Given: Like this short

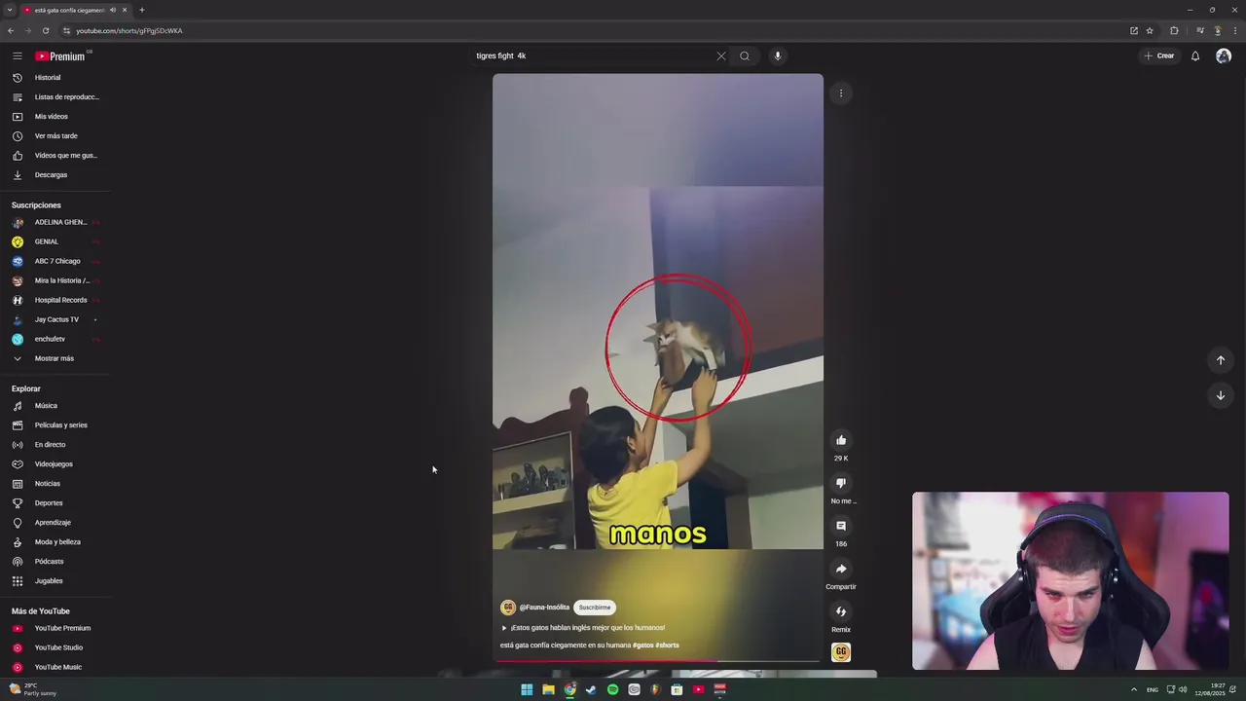Looking at the screenshot, I should coord(841,440).
